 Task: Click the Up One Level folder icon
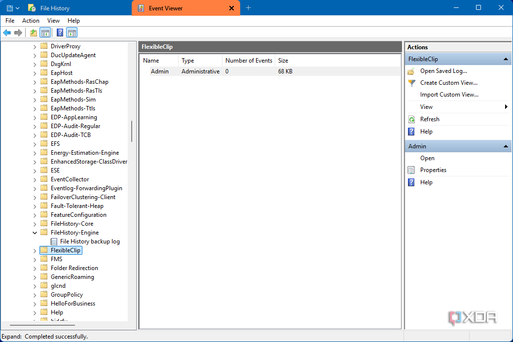tap(34, 33)
